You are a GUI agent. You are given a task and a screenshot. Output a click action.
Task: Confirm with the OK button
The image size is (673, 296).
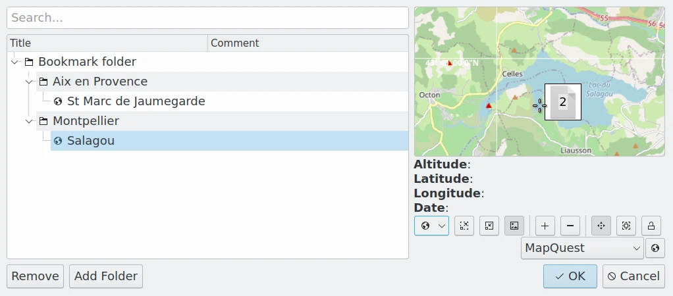[x=570, y=276]
